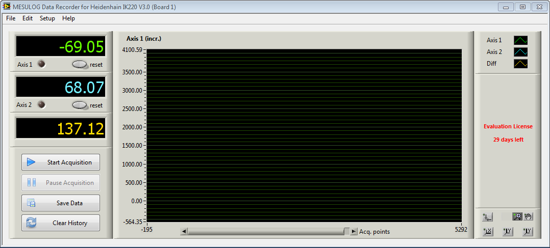Viewport: 550px width, 248px height.
Task: Autoscale the X axis with the X button
Action: [x=488, y=232]
